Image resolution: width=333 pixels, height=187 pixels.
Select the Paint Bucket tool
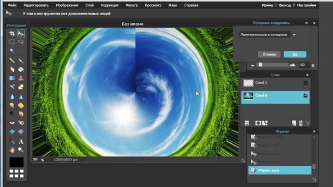[x=21, y=69]
